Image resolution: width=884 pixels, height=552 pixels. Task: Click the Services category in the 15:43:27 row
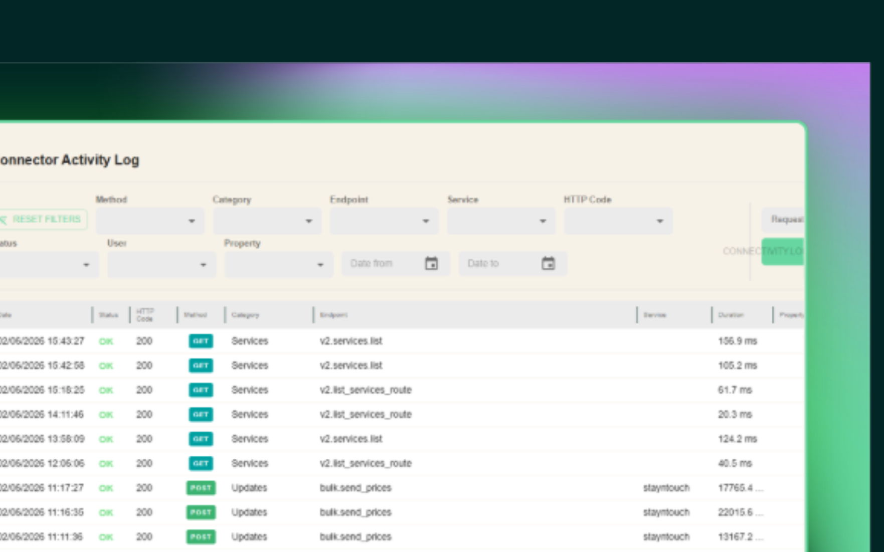[x=250, y=341]
